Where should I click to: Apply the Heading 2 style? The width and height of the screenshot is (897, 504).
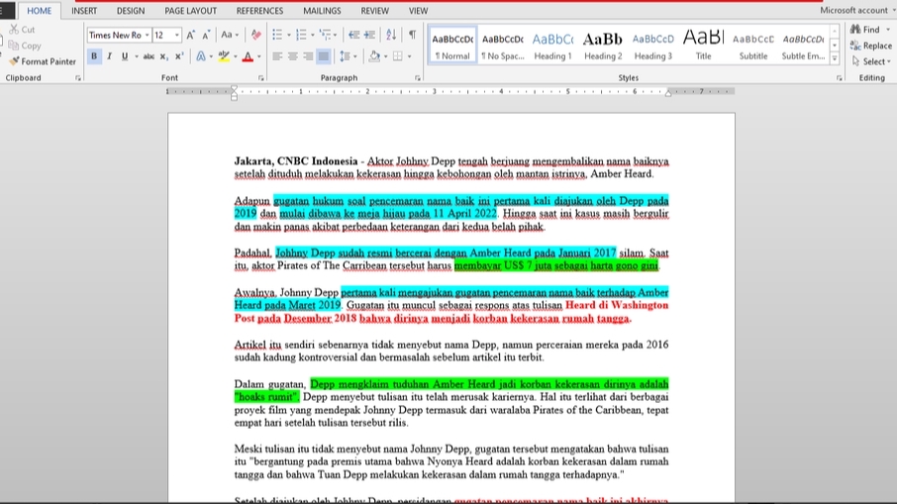coord(603,46)
